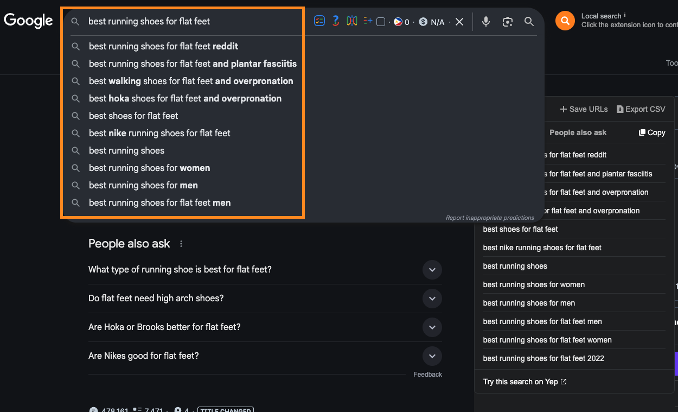
Task: Click the orange Local search extension icon
Action: tap(565, 21)
